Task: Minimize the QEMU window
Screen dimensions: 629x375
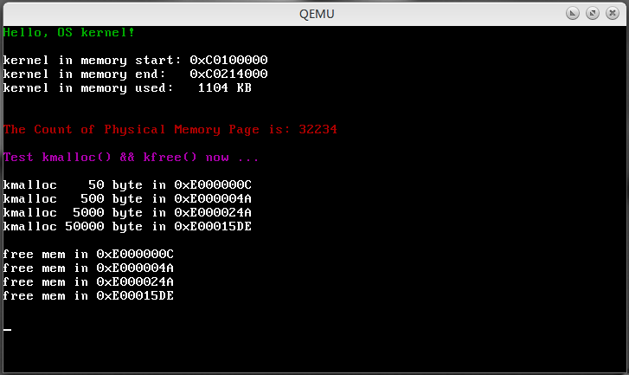Action: 573,14
